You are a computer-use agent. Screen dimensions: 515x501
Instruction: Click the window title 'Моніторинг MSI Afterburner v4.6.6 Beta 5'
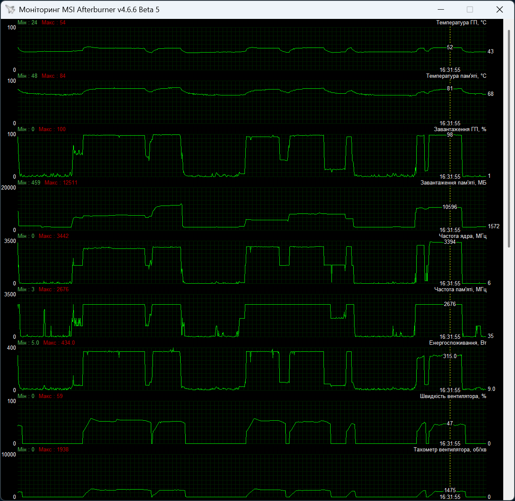point(89,10)
